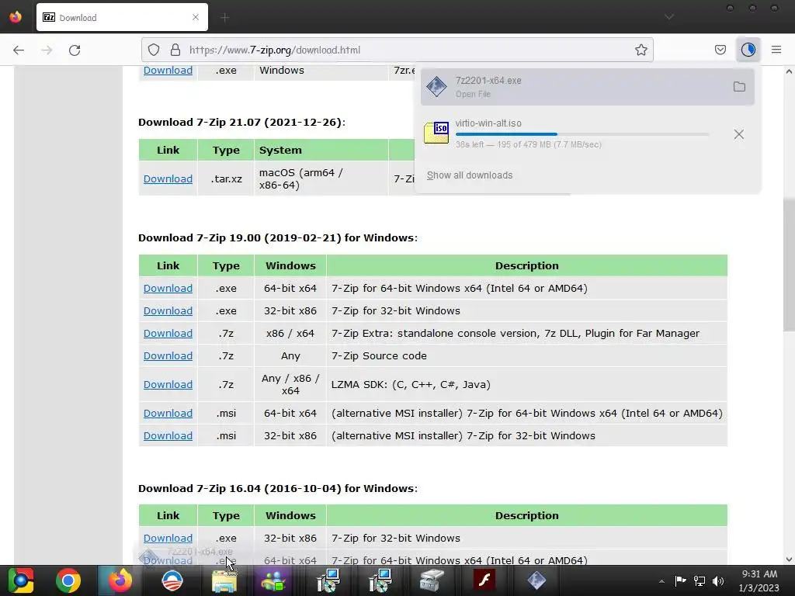Download the 19.00 LZMA SDK archive
This screenshot has width=795, height=596.
168,385
